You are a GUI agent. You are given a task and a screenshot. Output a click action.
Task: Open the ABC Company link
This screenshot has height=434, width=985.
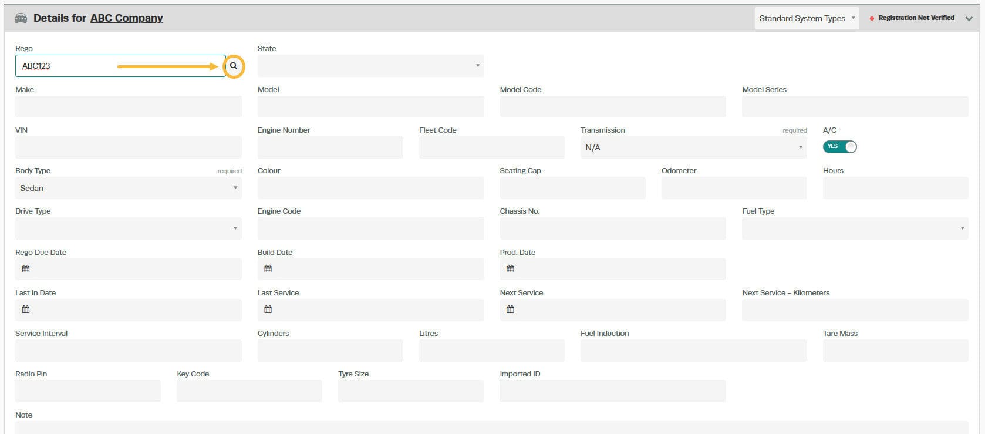[x=126, y=18]
